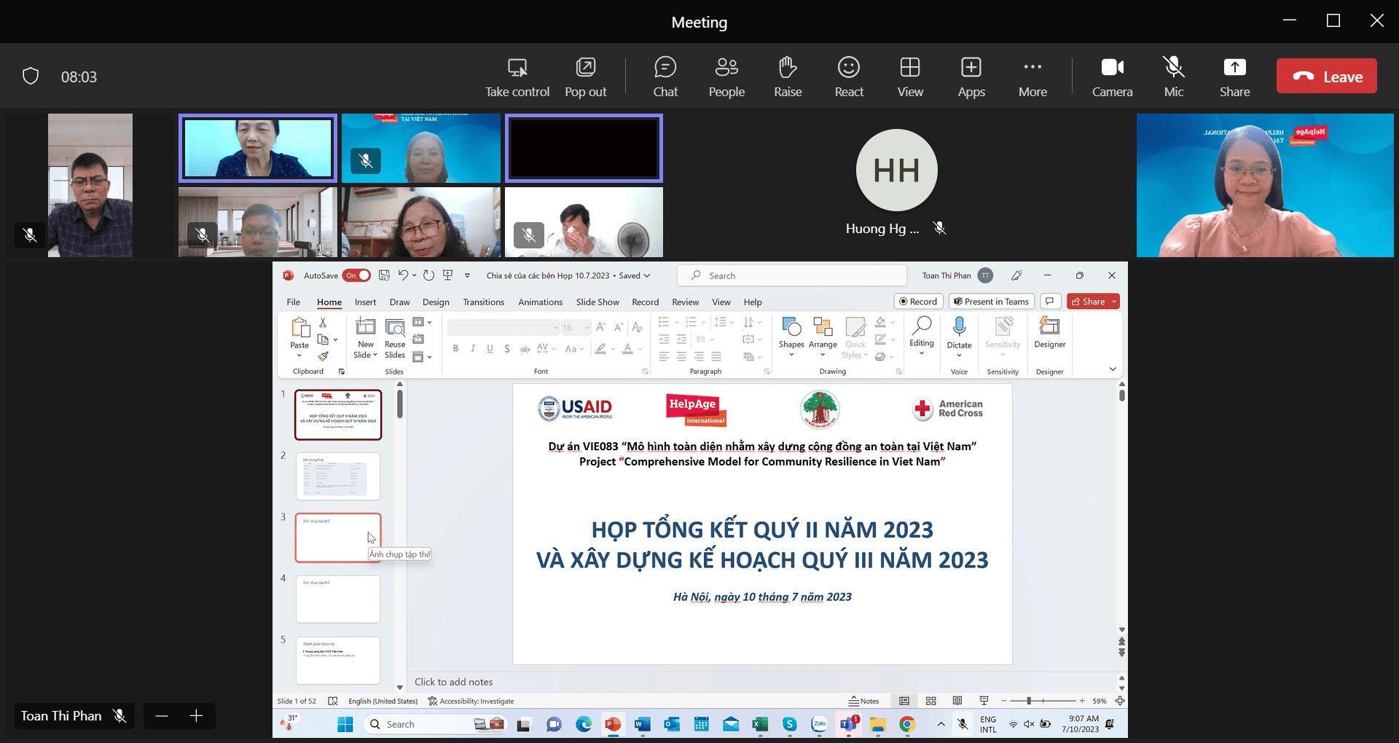Screen dimensions: 1399x743
Task: Click the Dictate microphone in PowerPoint
Action: point(959,331)
